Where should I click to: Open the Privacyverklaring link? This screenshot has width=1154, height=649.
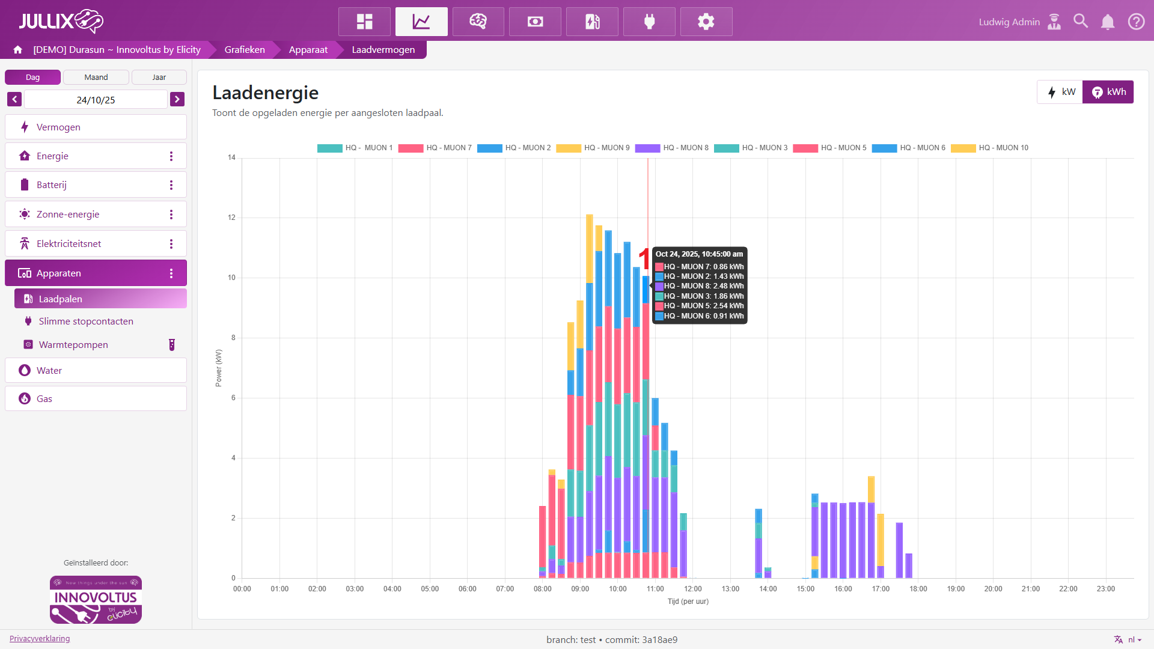40,638
